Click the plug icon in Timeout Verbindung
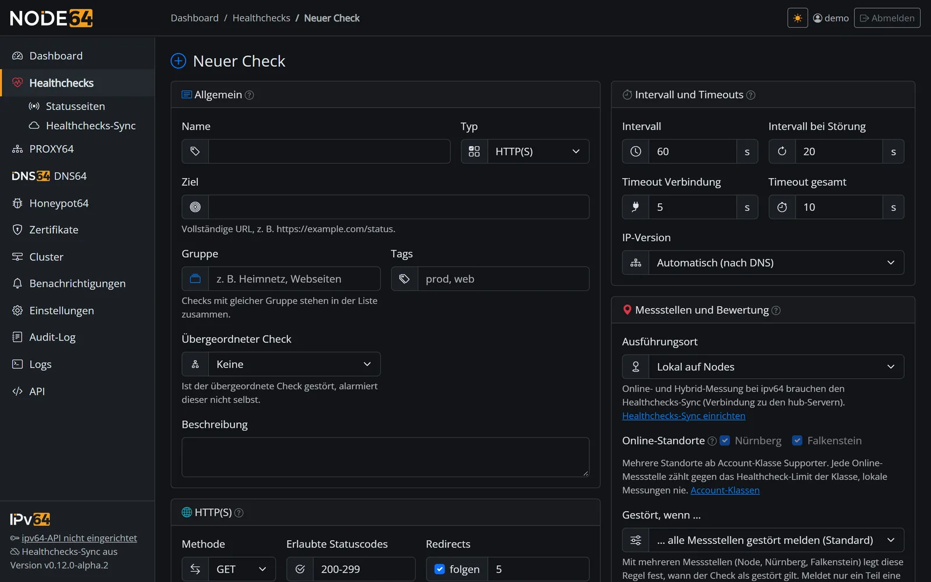931x582 pixels. pos(635,207)
